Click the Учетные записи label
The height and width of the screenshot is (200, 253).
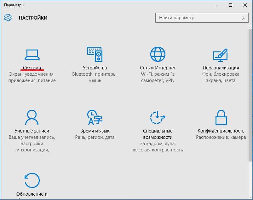pyautogui.click(x=32, y=131)
